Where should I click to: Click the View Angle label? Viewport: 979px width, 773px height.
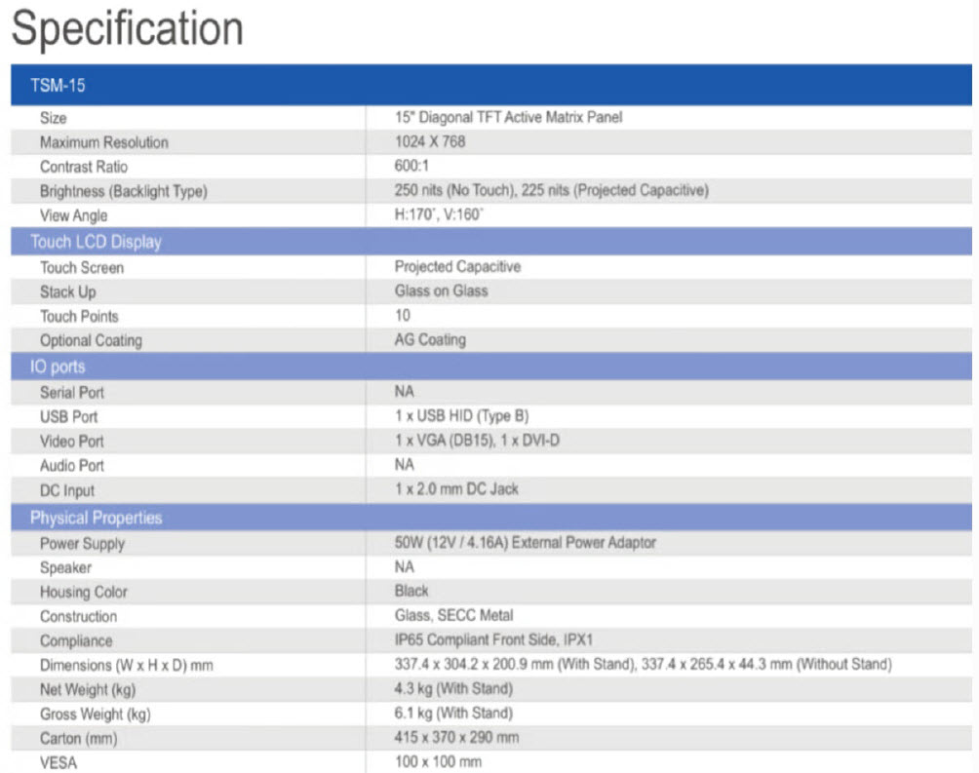[74, 215]
